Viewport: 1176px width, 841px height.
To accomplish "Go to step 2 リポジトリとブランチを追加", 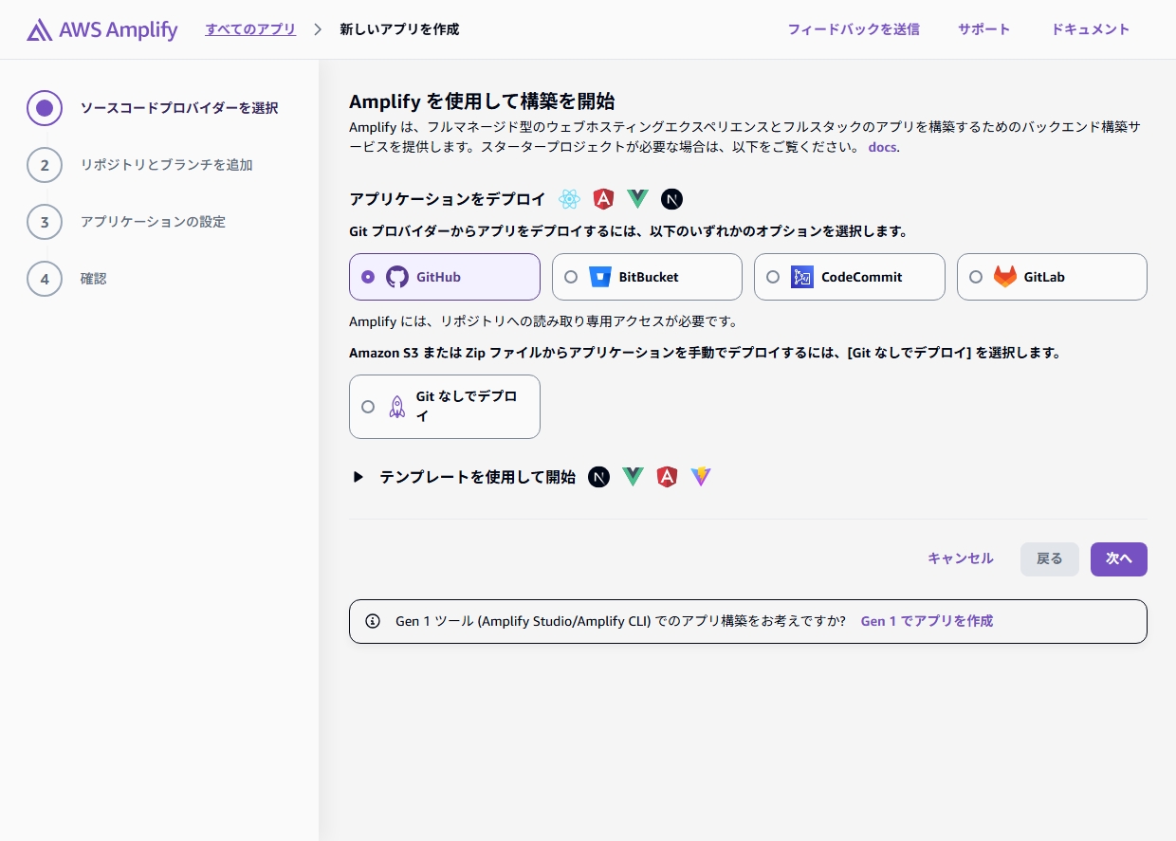I will click(139, 165).
